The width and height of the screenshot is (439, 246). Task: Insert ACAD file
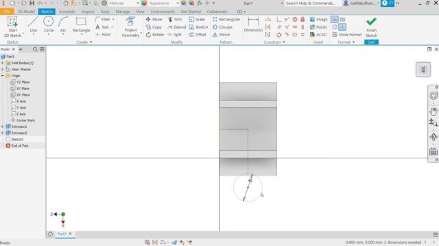coord(318,35)
